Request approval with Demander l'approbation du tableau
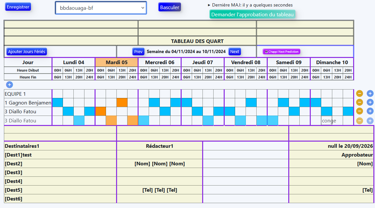The height and width of the screenshot is (208, 375). 252,15
